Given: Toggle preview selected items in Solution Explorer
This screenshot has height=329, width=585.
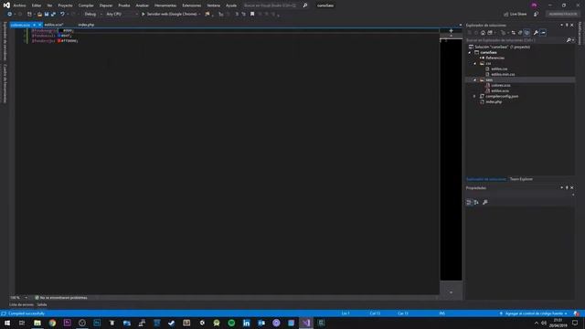Looking at the screenshot, I should 543,33.
